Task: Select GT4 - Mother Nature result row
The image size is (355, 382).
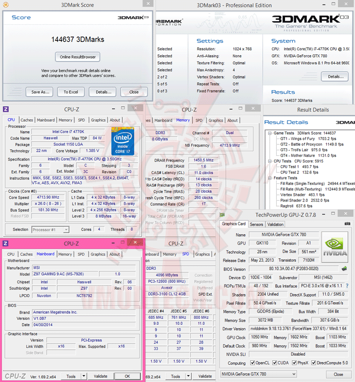Action: tap(308, 155)
